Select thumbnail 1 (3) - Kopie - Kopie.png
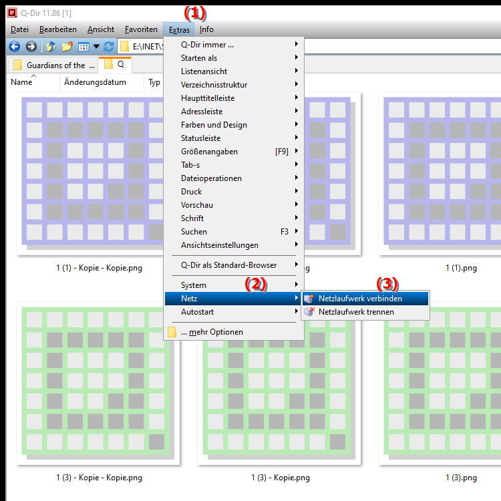501x501 pixels. click(98, 383)
